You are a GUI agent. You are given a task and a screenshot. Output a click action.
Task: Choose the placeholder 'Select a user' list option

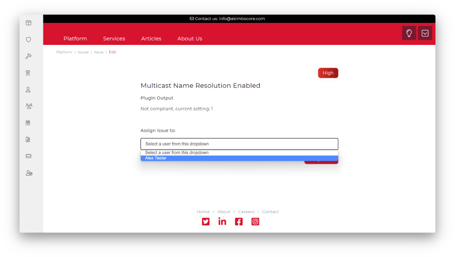[239, 153]
